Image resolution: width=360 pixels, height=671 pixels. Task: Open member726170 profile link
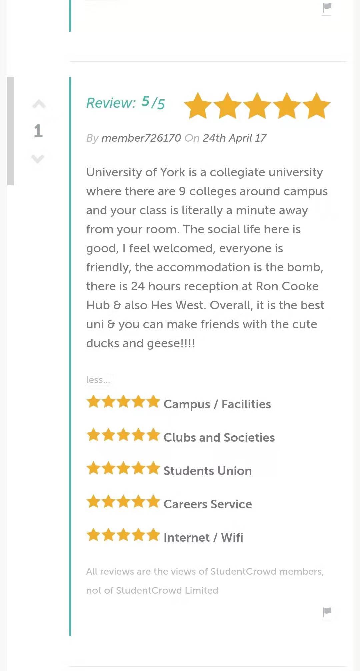[141, 138]
